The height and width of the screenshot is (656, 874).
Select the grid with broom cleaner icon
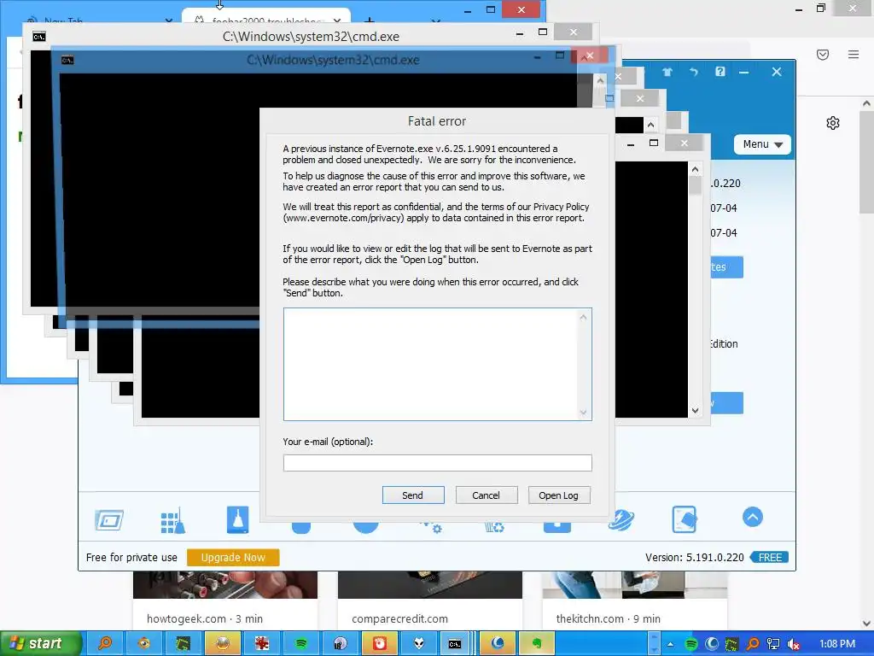pos(172,521)
